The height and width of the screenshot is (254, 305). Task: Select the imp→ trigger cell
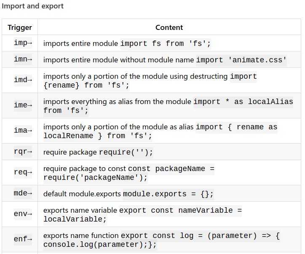tap(23, 43)
